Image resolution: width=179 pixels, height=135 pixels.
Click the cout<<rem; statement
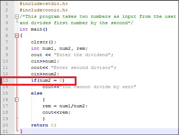click(x=57, y=112)
